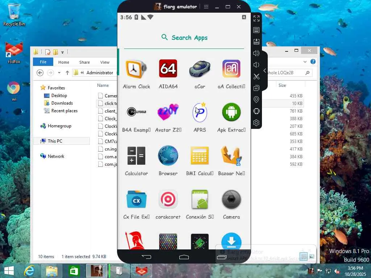Open the aCar app

tap(200, 69)
